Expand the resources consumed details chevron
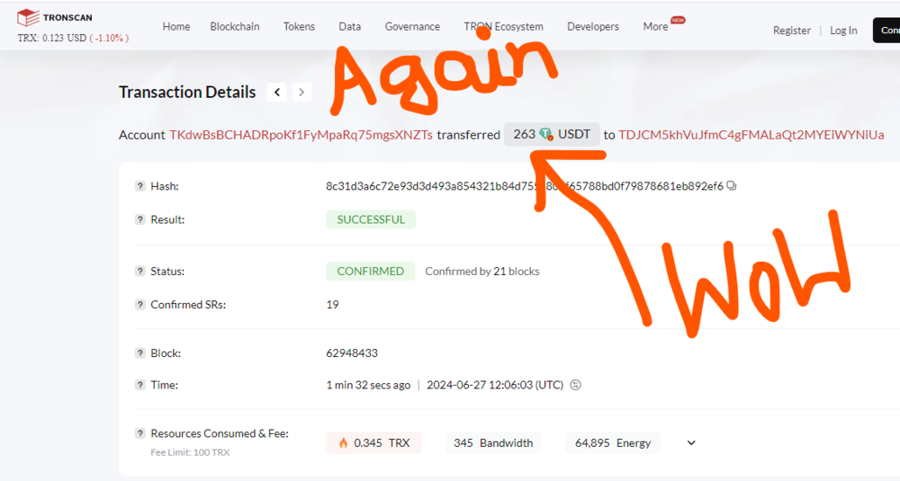The width and height of the screenshot is (900, 481). point(691,443)
